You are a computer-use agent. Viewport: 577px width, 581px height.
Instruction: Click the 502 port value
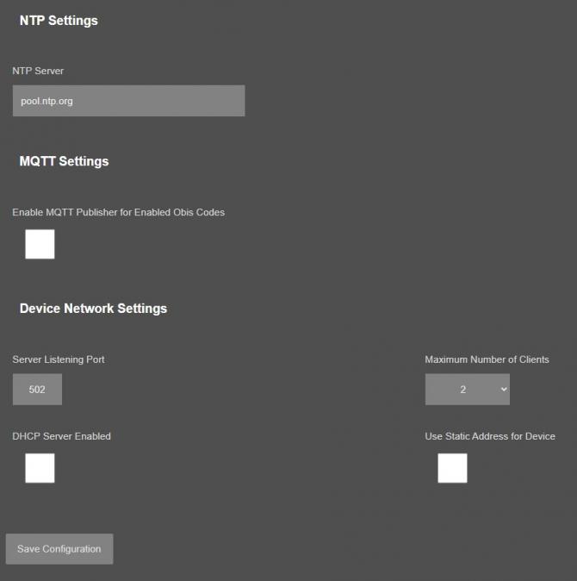pos(37,390)
